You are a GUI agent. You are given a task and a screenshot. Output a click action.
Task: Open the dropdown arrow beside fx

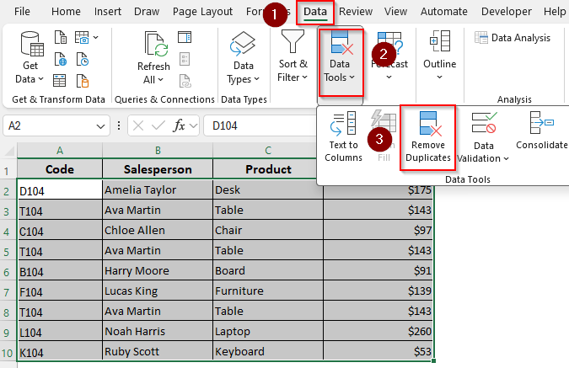193,125
